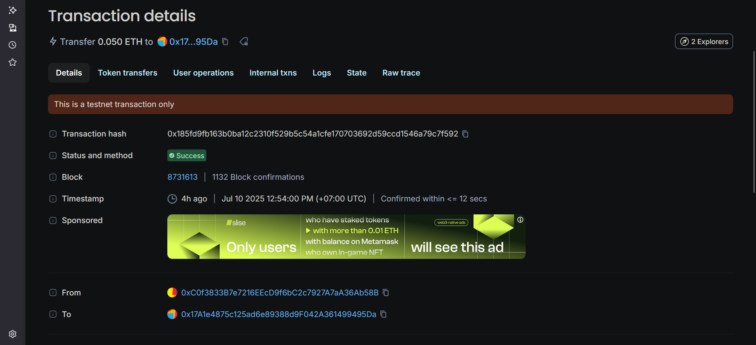Open the 2 Explorers dropdown
This screenshot has height=345, width=756.
pyautogui.click(x=704, y=42)
